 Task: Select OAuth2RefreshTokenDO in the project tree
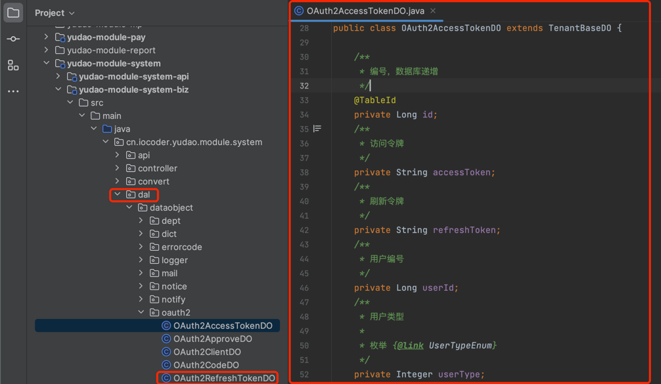click(x=223, y=378)
